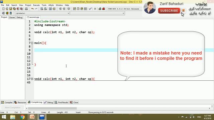The image size is (214, 120).
Task: Click the green-arrow icon in second toolbar row
Action: (7, 13)
